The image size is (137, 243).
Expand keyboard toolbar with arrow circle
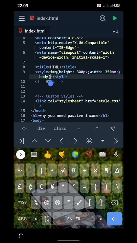tap(21, 155)
